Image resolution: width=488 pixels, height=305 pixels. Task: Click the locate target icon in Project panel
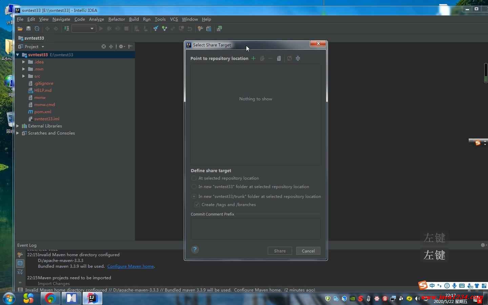point(104,46)
